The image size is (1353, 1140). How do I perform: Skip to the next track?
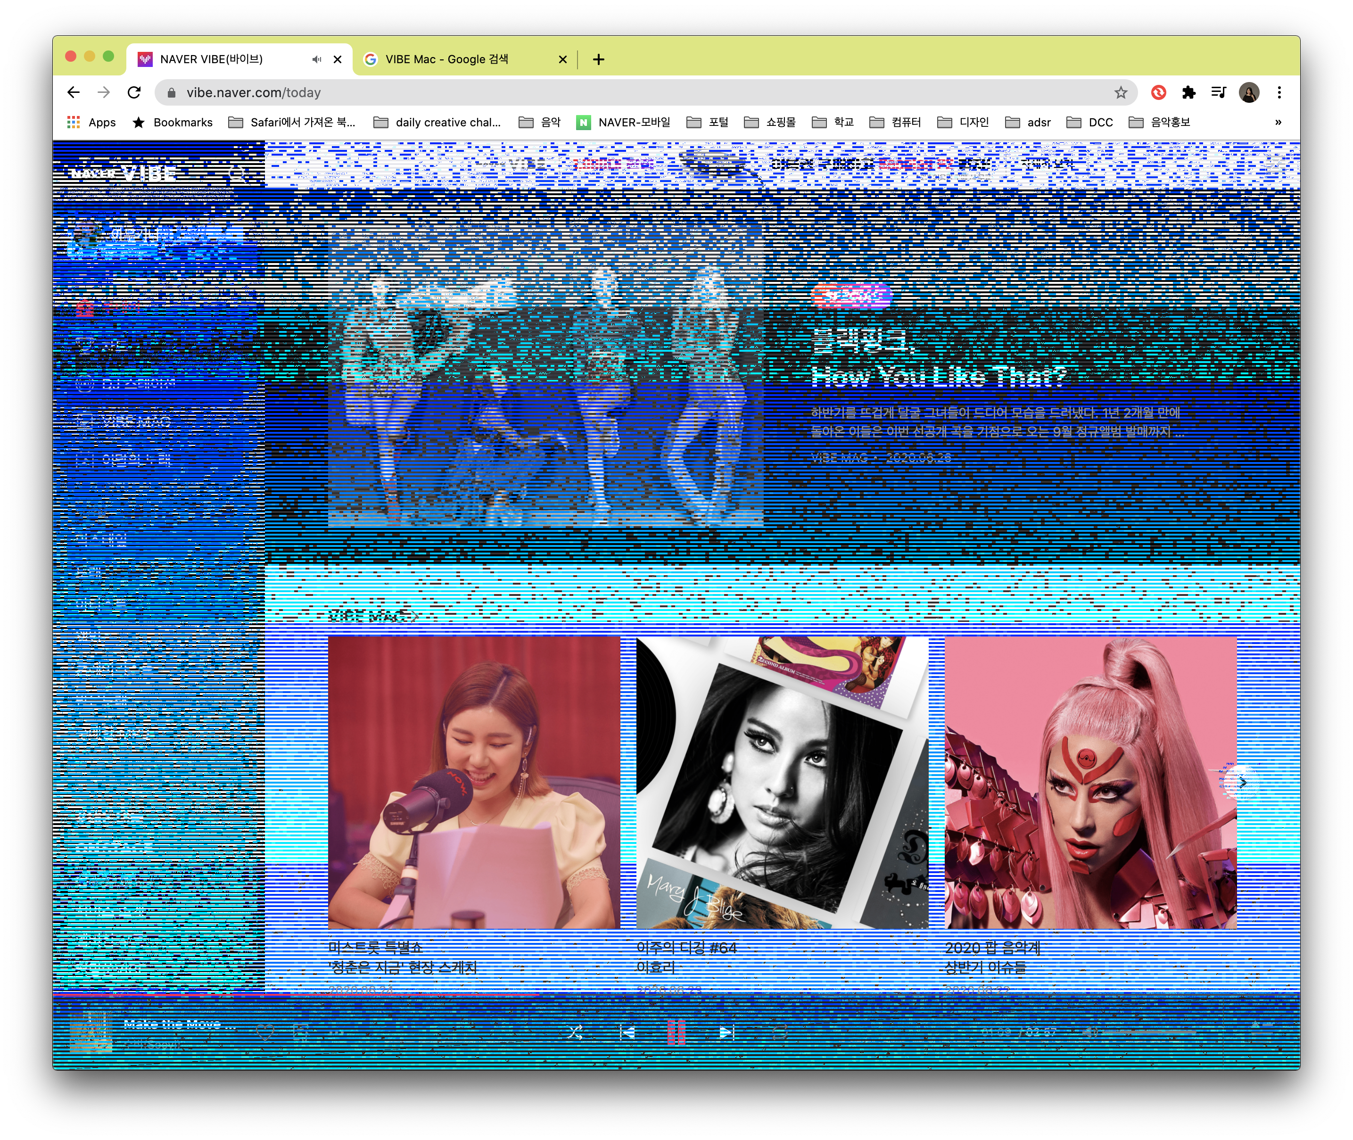(x=727, y=1032)
